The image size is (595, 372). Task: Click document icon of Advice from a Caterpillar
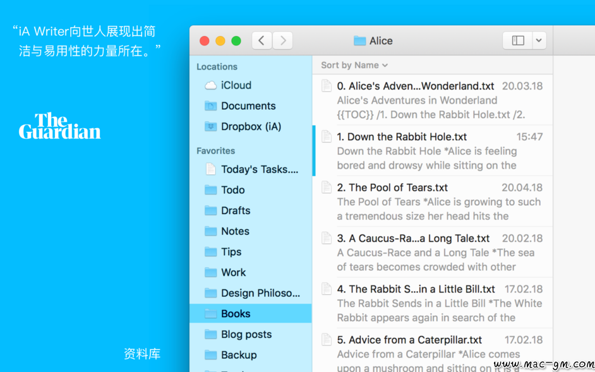click(x=327, y=340)
